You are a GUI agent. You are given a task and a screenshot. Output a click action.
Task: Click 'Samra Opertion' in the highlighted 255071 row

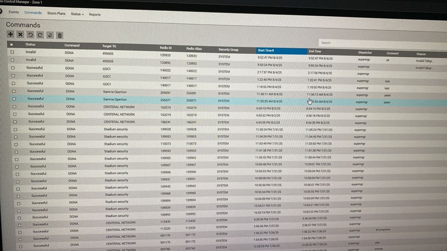pyautogui.click(x=115, y=100)
